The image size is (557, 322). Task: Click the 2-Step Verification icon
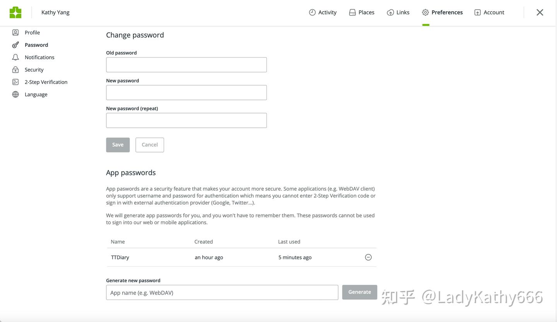[15, 82]
